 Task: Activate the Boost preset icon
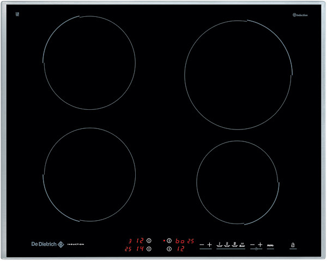click(x=241, y=245)
